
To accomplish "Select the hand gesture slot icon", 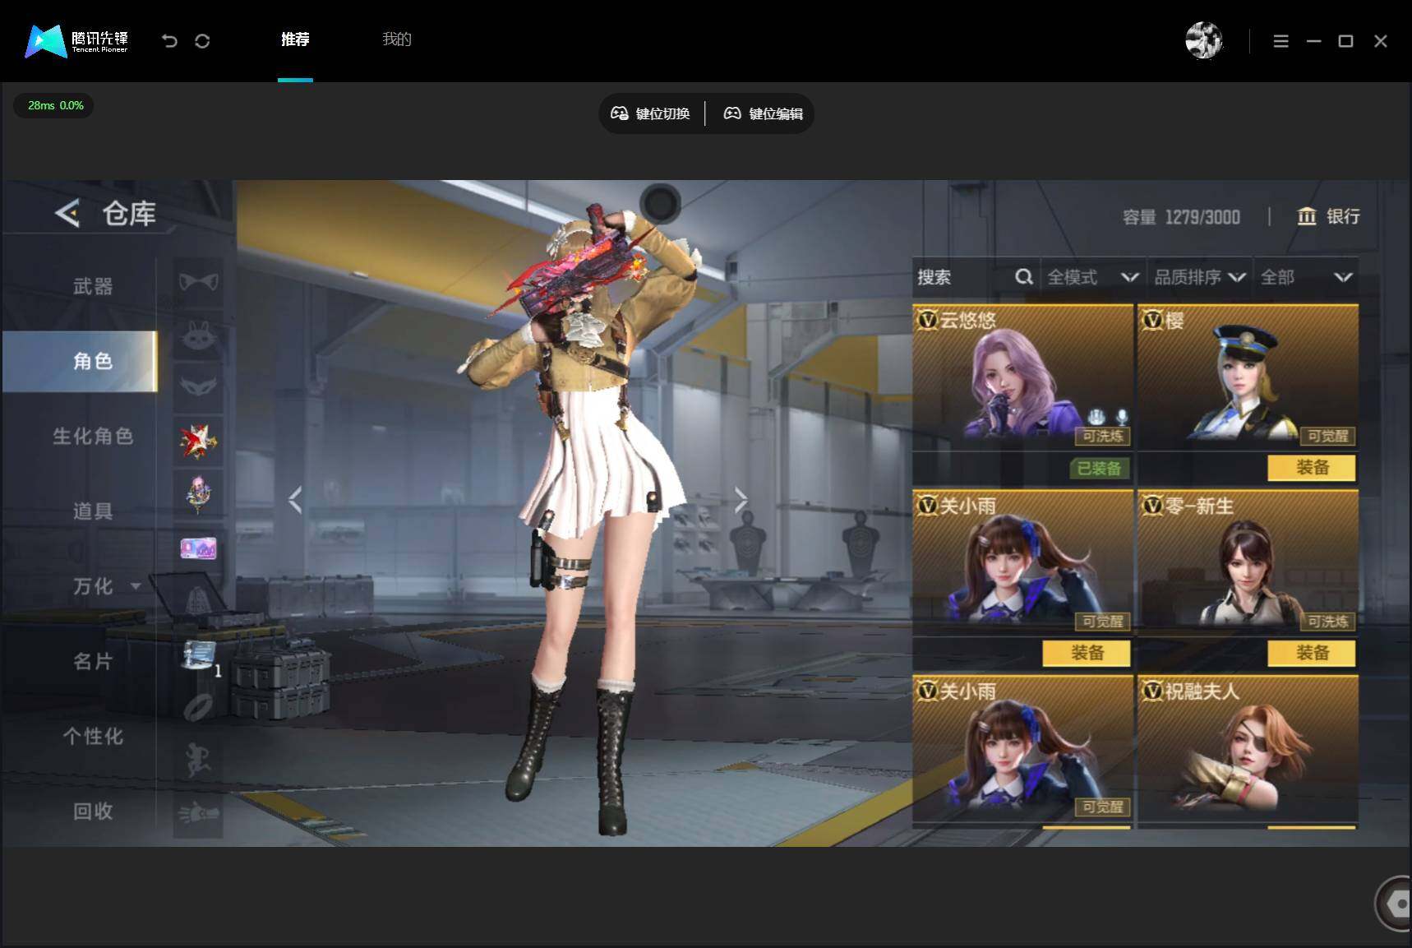I will 198,813.
